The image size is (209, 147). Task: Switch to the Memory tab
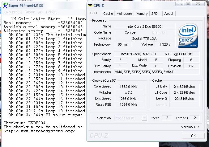pyautogui.click(x=142, y=14)
